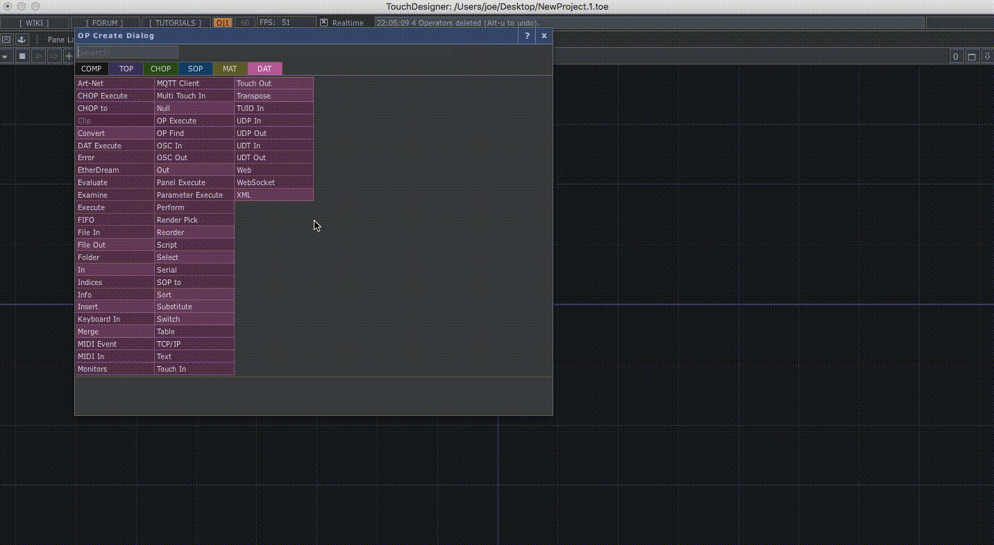
Task: Open the TUTORIALS link
Action: tap(175, 23)
